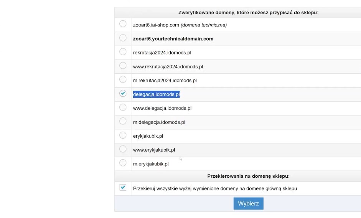
Task: Click the www.erykjakubik.pl domain name text
Action: [x=154, y=150]
